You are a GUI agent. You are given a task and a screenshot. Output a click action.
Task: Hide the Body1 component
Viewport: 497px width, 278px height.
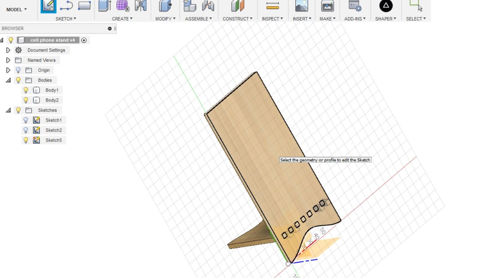(26, 90)
